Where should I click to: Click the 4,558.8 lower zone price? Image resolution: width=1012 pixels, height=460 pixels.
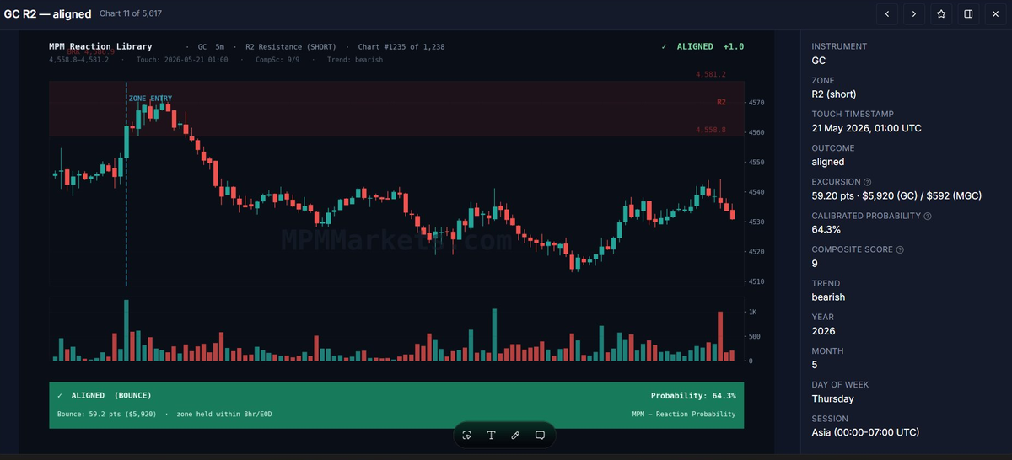point(711,130)
